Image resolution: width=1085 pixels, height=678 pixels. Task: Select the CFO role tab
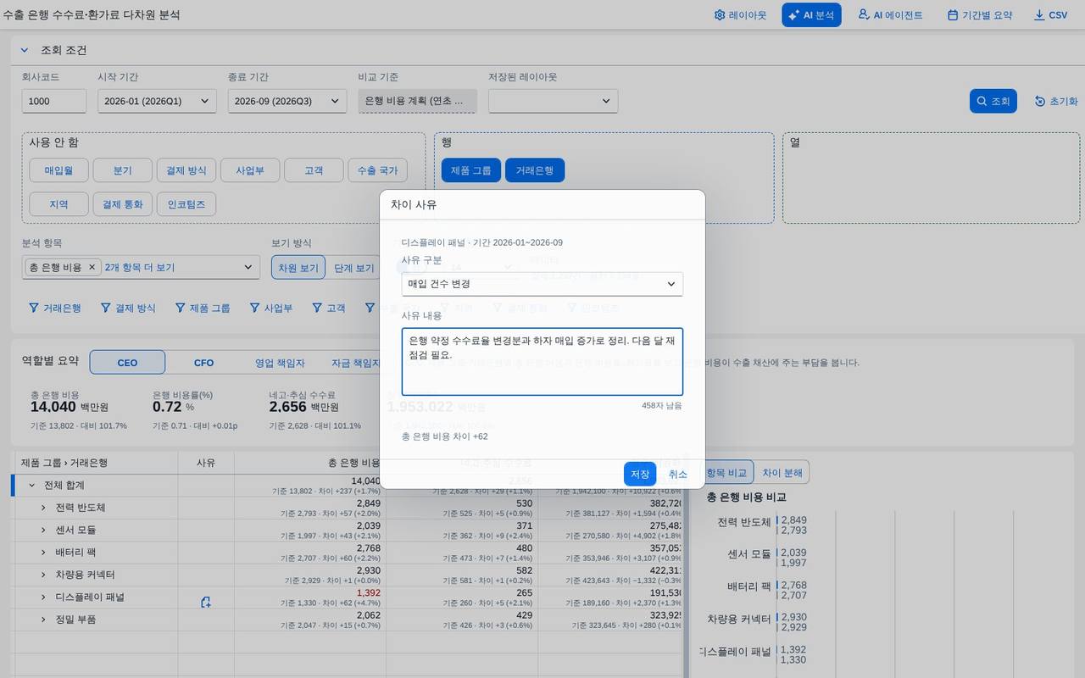(x=203, y=363)
